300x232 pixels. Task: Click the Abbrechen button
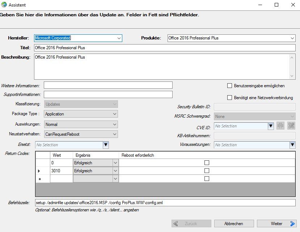234,224
